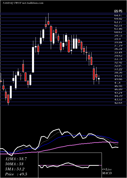Click the 60.61 price axis label

pos(118,32)
